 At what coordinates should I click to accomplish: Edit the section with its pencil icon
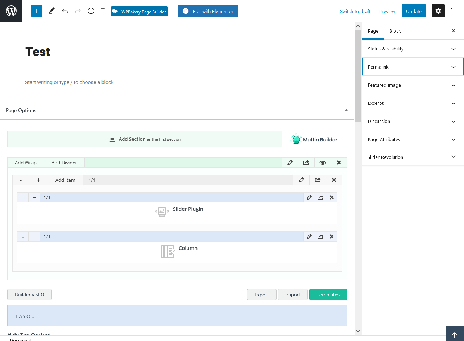pos(290,163)
